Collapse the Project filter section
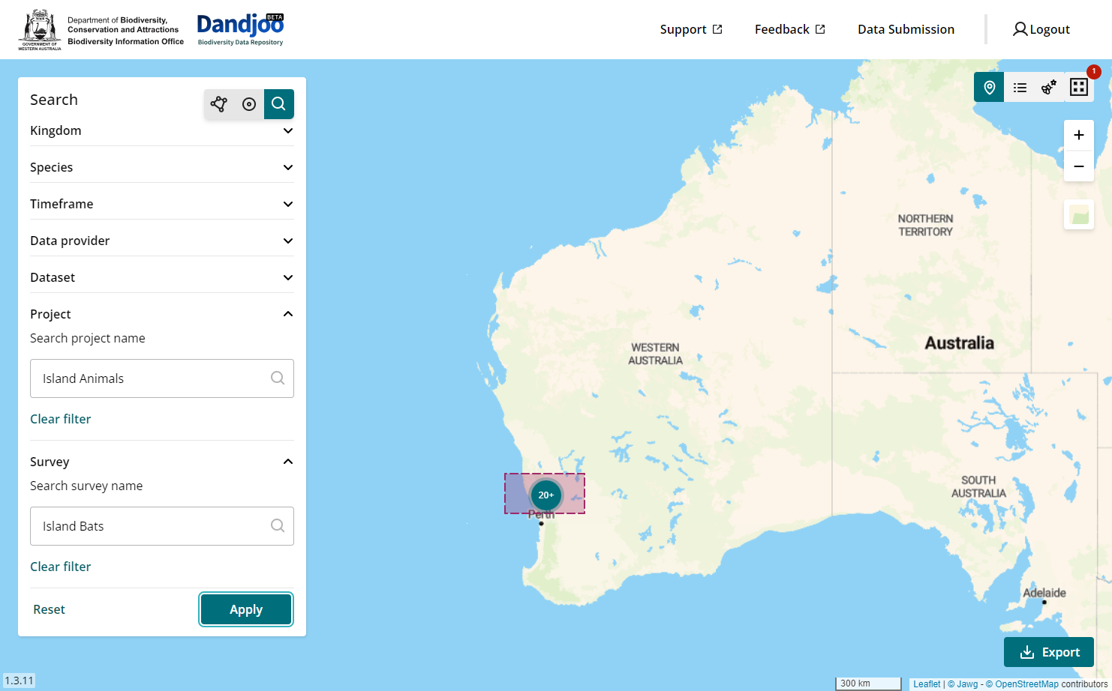This screenshot has height=691, width=1112. (x=162, y=314)
